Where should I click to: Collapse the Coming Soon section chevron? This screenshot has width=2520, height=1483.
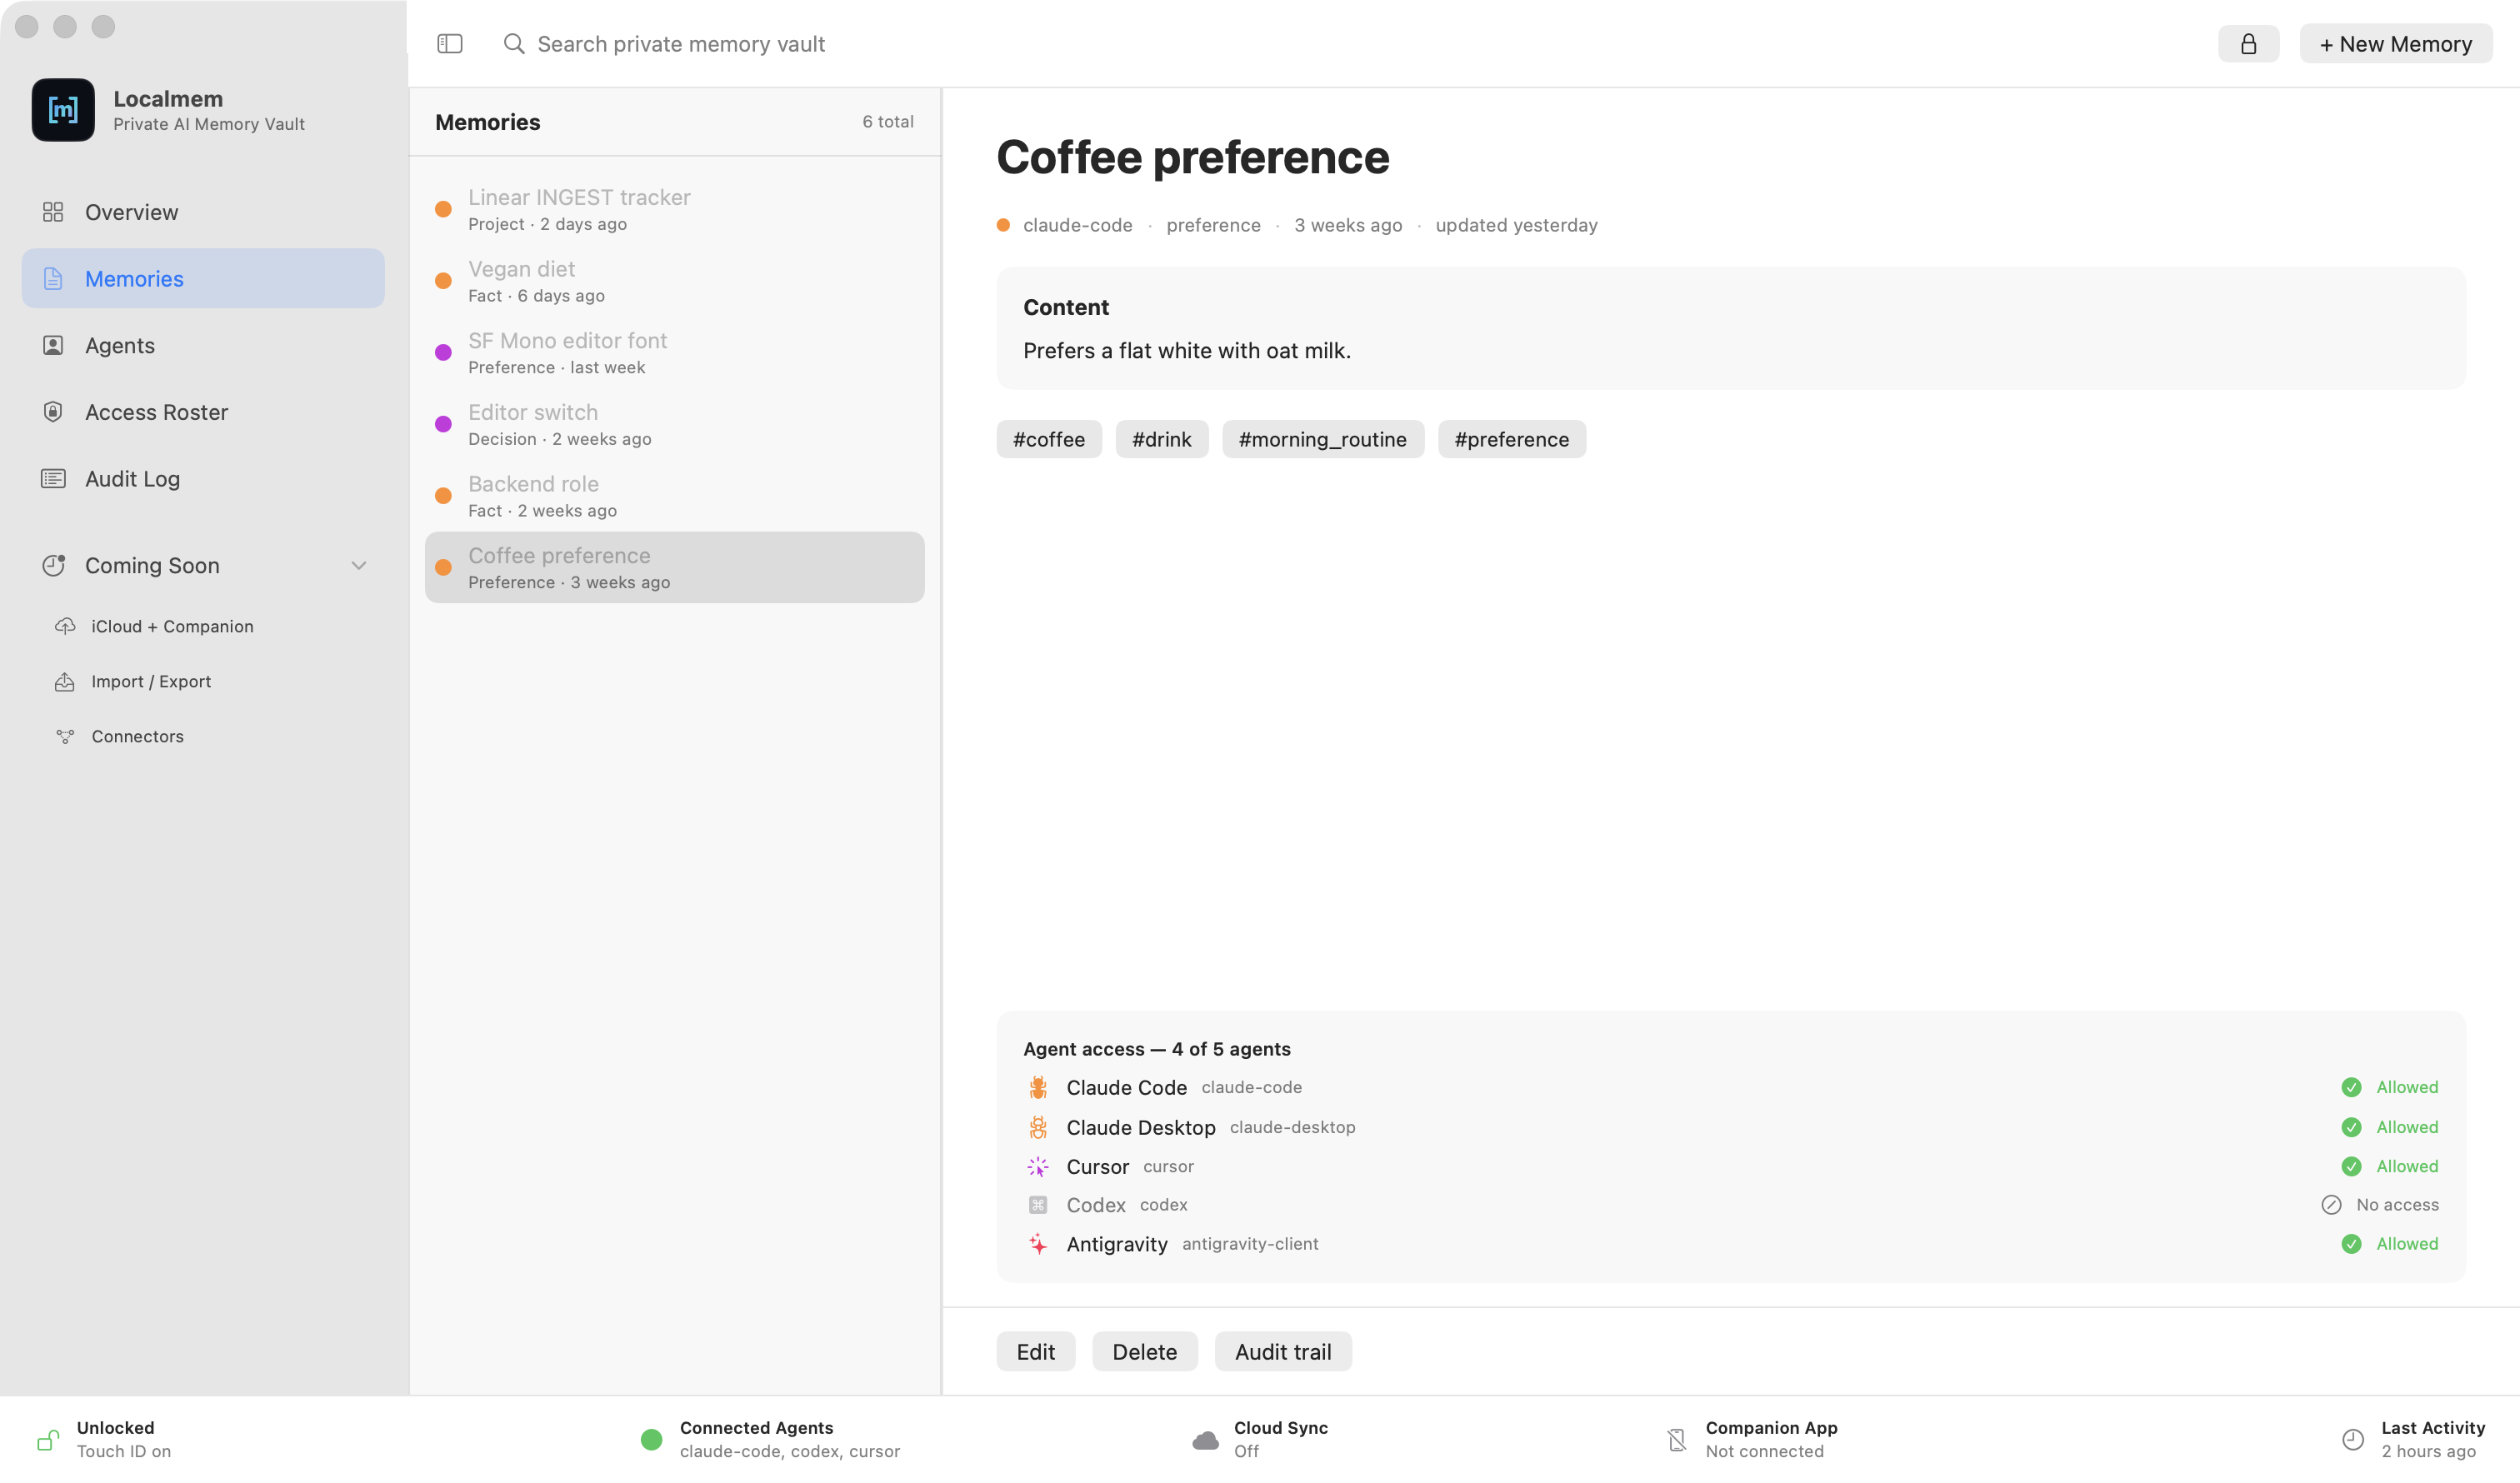(359, 566)
